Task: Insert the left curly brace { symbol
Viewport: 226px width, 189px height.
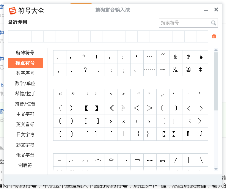Action: click(60, 134)
